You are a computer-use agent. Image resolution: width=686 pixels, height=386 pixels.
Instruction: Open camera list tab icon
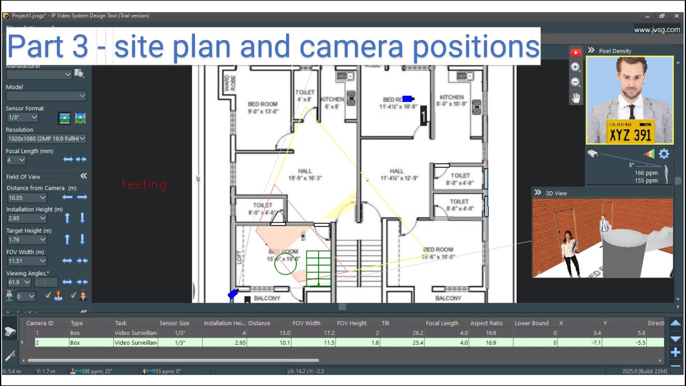click(10, 332)
